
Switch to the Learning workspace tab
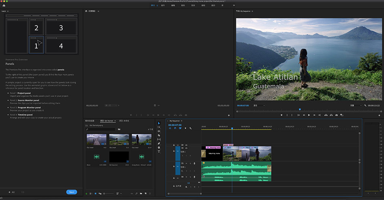(x=153, y=5)
